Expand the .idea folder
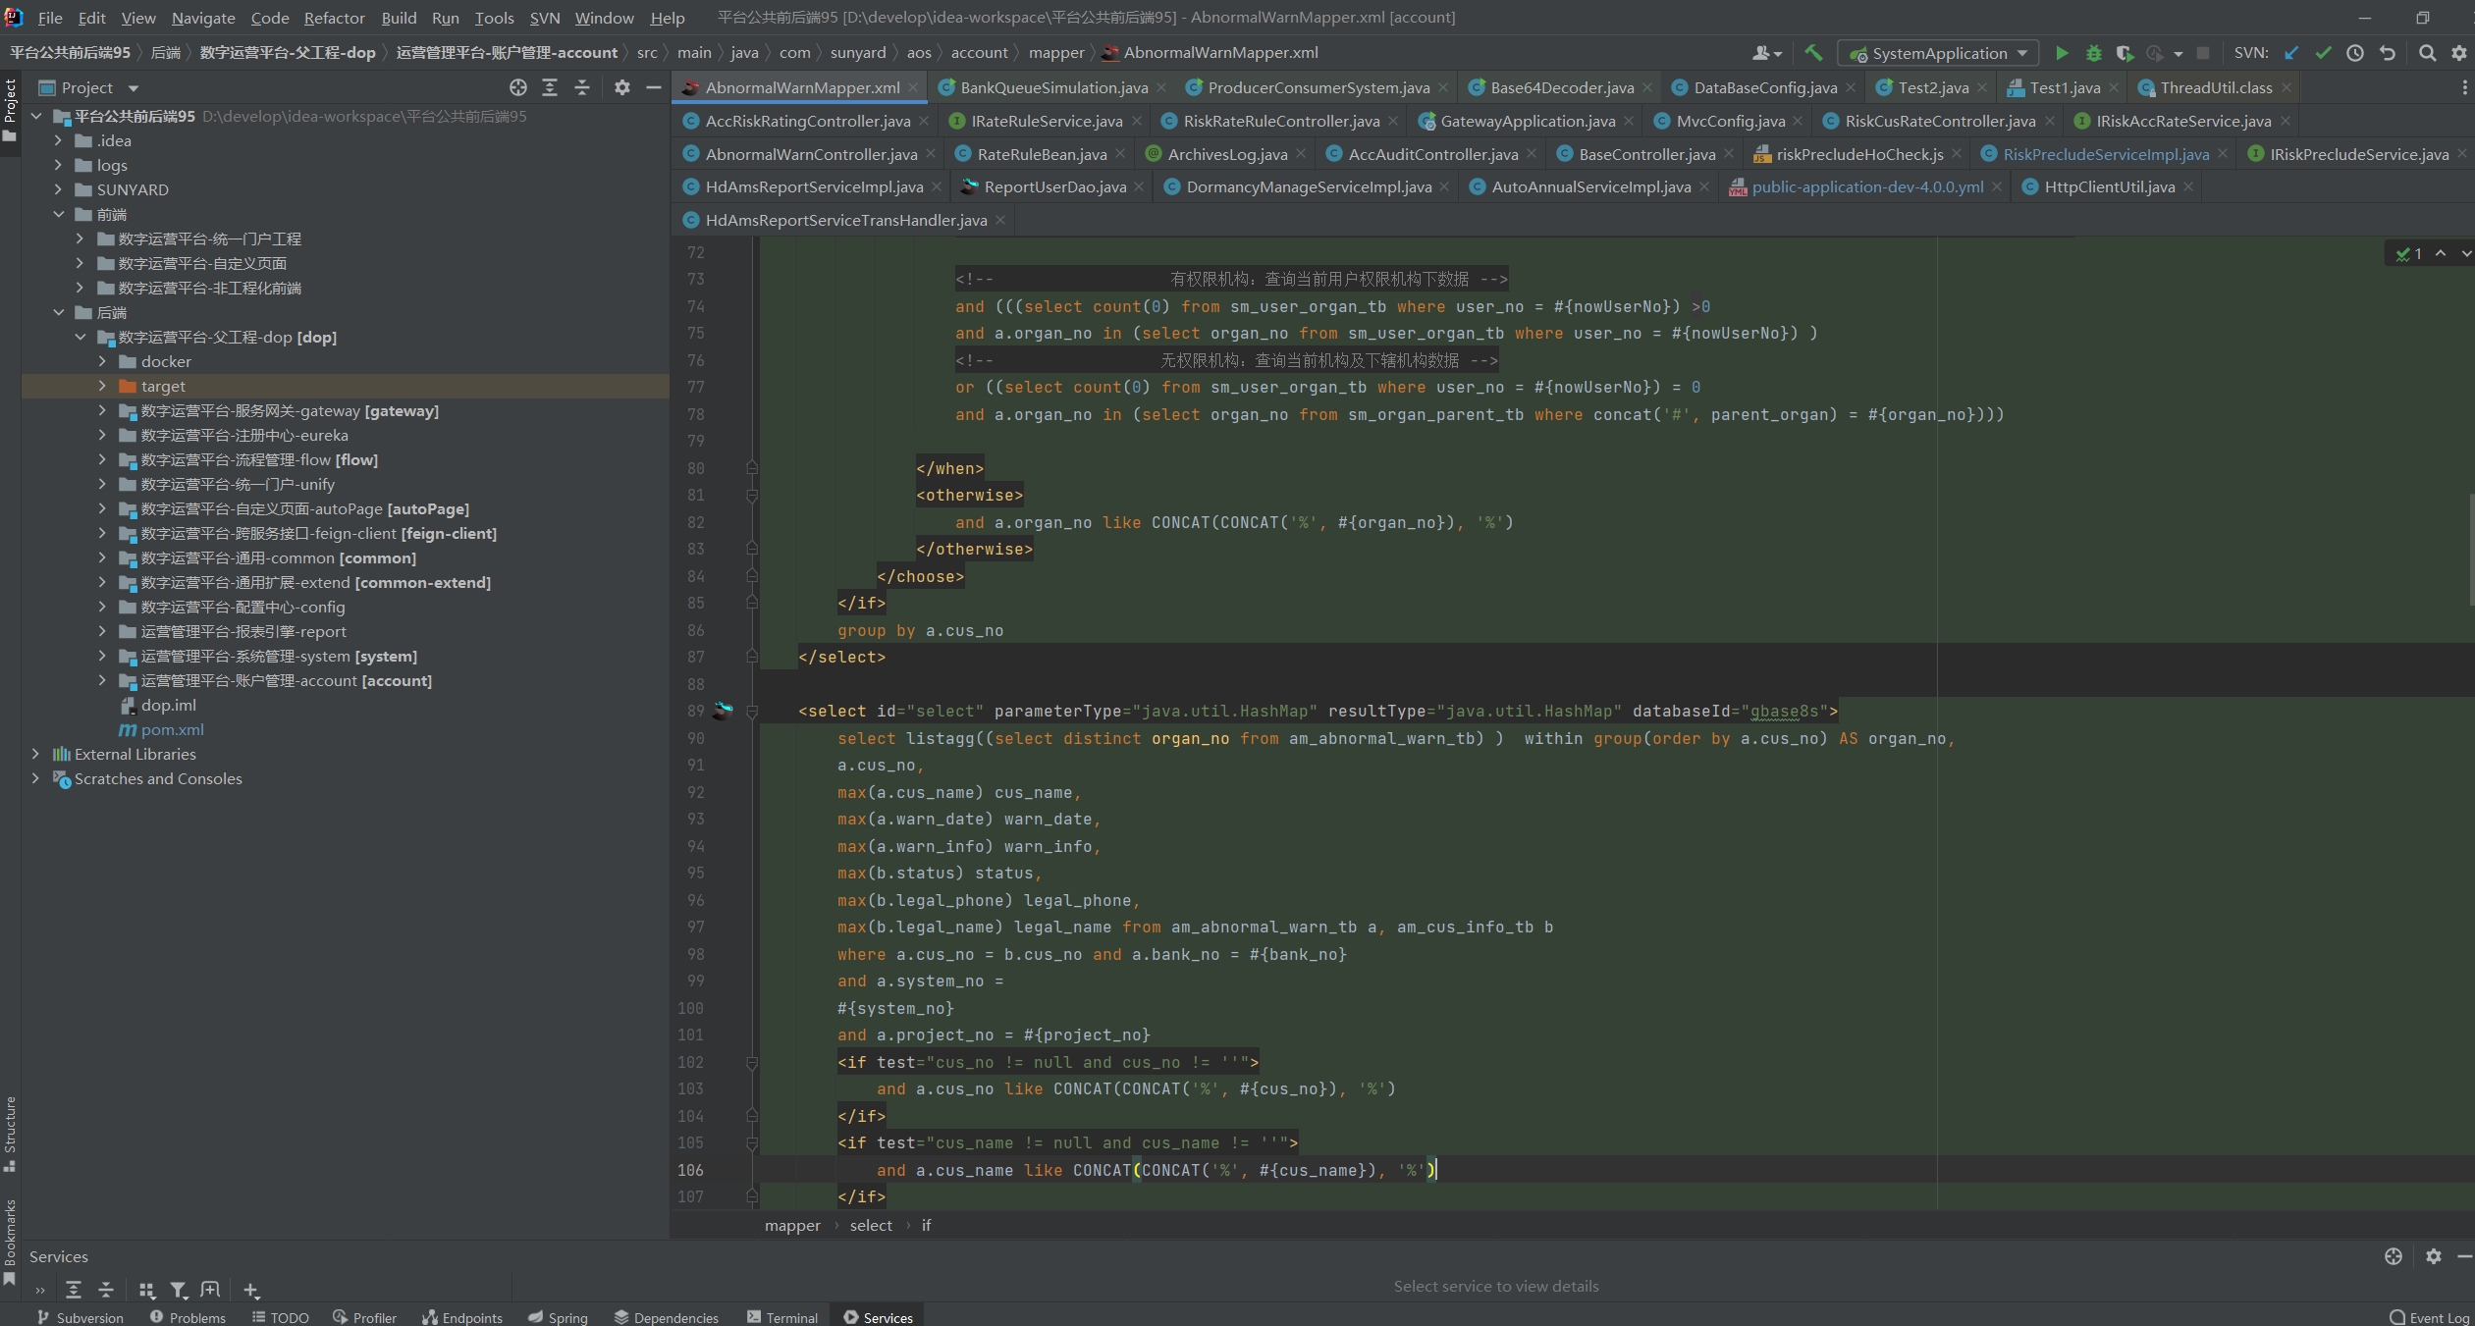This screenshot has width=2475, height=1326. click(58, 140)
